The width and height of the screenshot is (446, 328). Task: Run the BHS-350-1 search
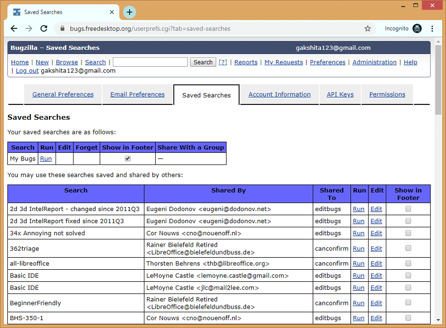358,318
